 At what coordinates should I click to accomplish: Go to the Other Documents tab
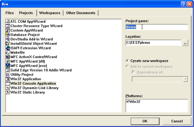point(81,13)
